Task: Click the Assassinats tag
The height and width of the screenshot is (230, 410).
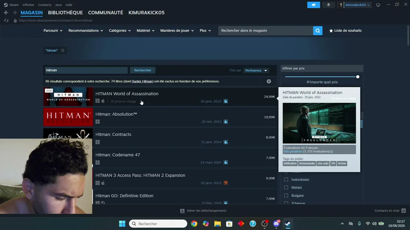Action: click(x=307, y=164)
